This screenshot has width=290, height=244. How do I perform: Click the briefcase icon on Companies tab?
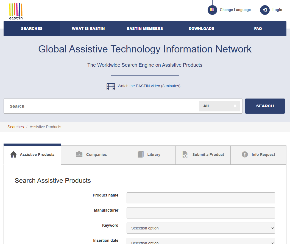click(x=79, y=154)
